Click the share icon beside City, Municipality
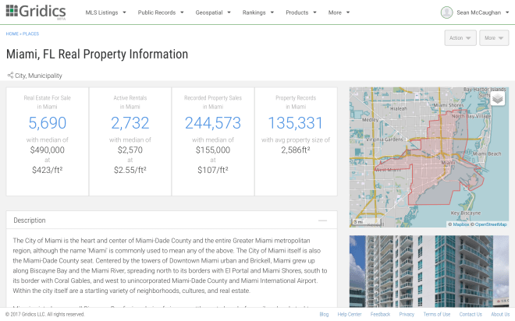 coord(10,76)
